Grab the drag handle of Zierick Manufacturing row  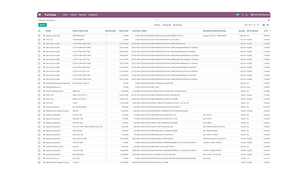tap(44, 83)
